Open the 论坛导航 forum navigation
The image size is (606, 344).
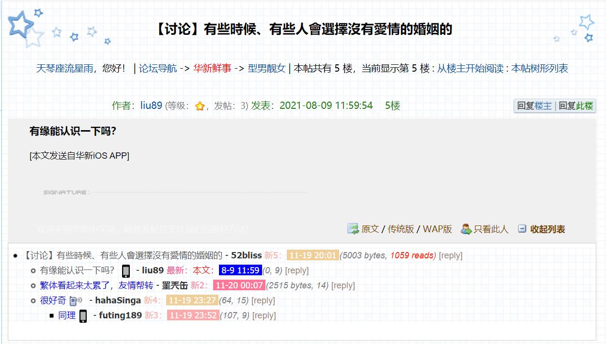pos(158,69)
